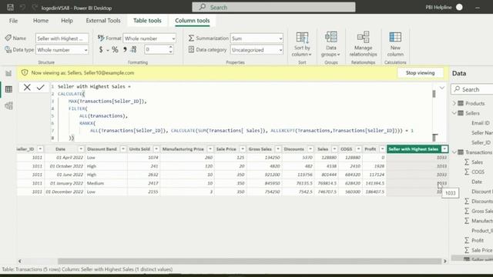
Task: Commit the formula with checkmark
Action: click(x=40, y=87)
